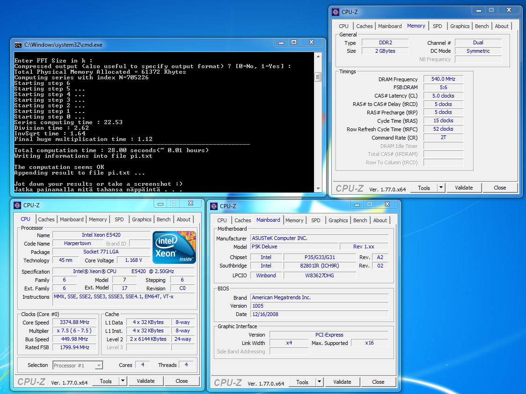Click Validate button in Memory window

[x=464, y=188]
